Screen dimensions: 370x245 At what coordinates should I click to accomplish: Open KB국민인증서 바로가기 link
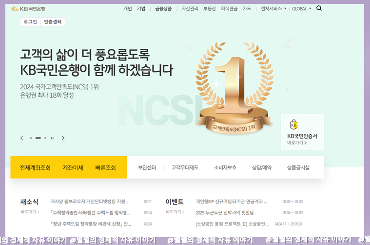coord(296,143)
